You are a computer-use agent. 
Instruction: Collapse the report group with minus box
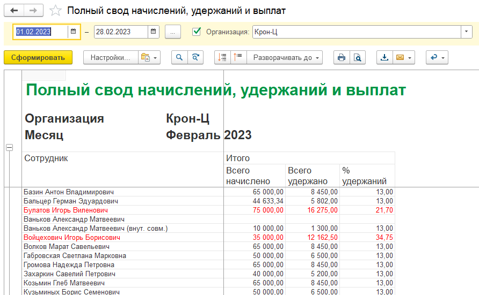pos(9,148)
